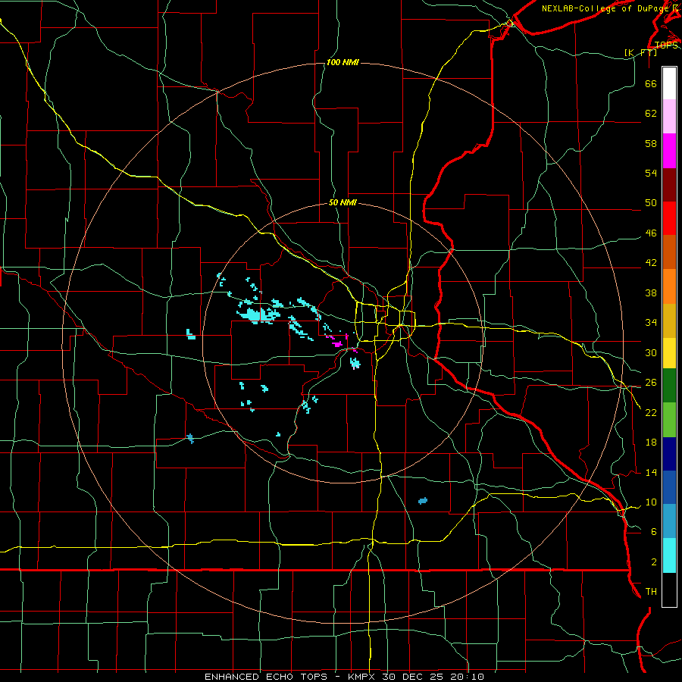Click the bright yellow legend swatch
The height and width of the screenshot is (682, 682).
tap(669, 353)
